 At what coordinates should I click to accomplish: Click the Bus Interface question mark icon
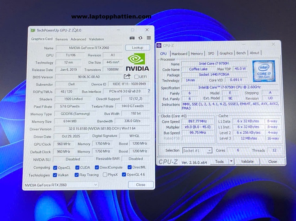click(149, 91)
